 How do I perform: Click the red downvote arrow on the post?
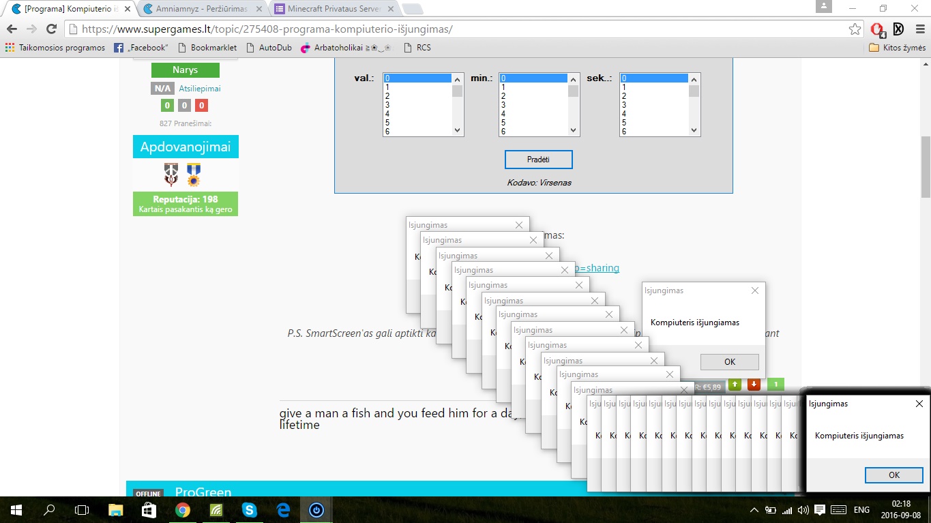[754, 385]
